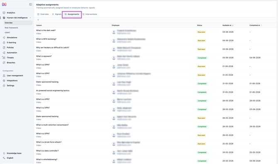Open User management settings
The height and width of the screenshot is (164, 278).
pyautogui.click(x=15, y=76)
